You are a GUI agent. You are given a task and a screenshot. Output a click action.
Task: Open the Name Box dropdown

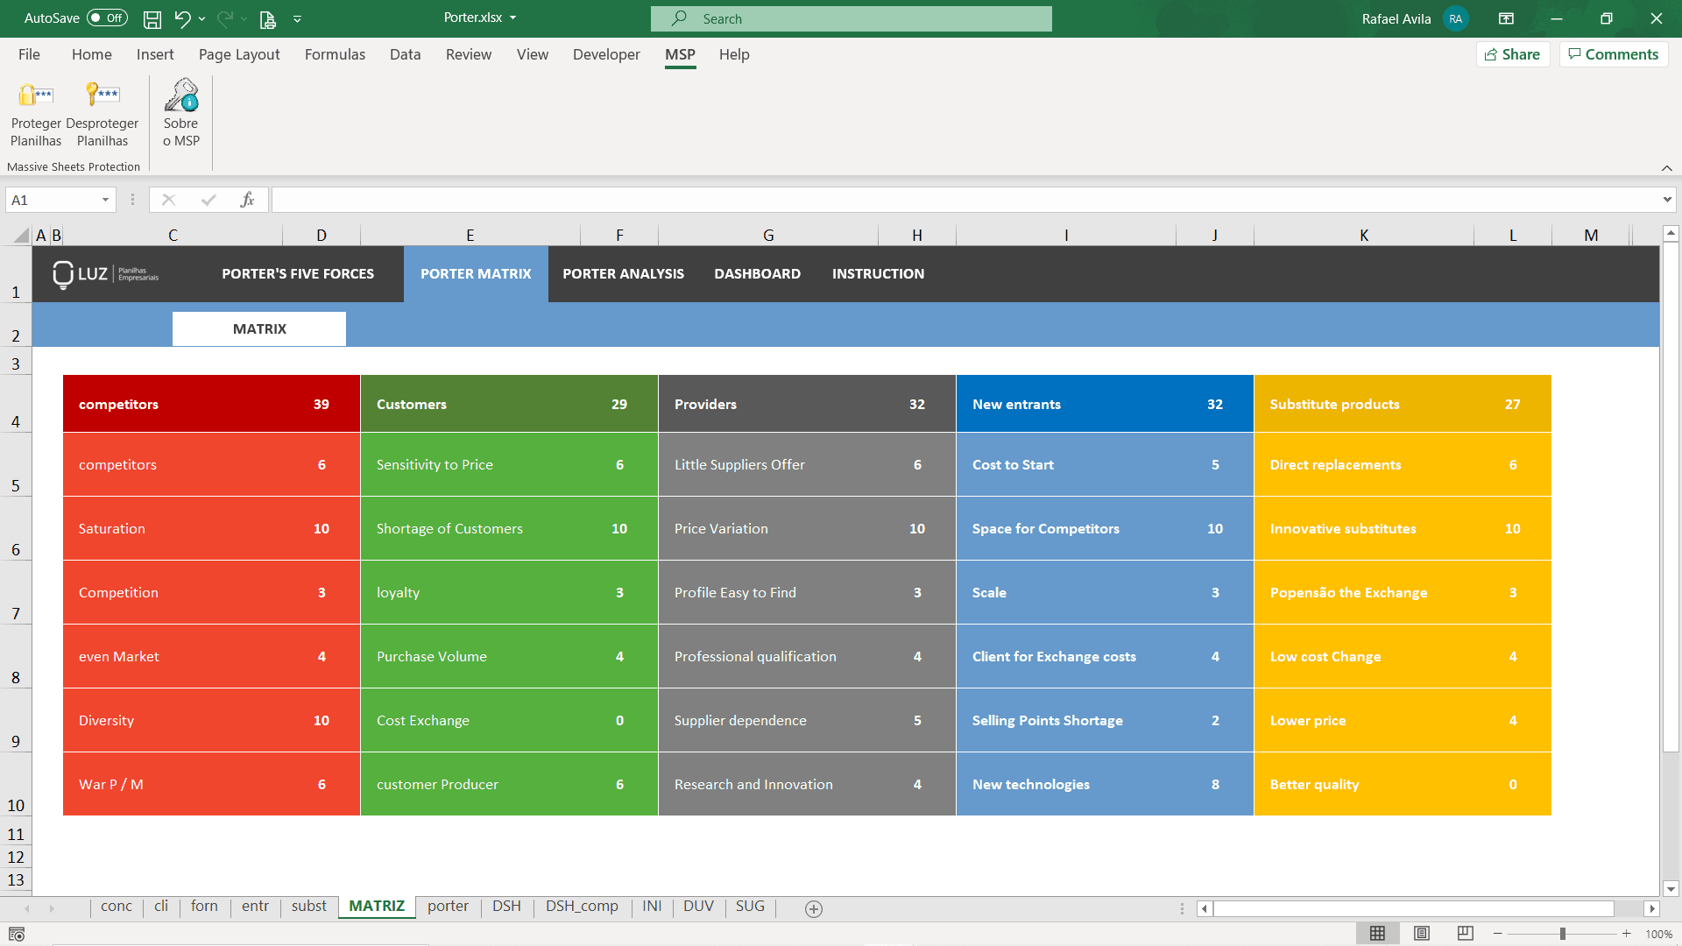(x=106, y=200)
